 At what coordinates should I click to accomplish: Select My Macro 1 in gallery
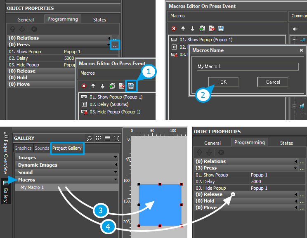32,187
